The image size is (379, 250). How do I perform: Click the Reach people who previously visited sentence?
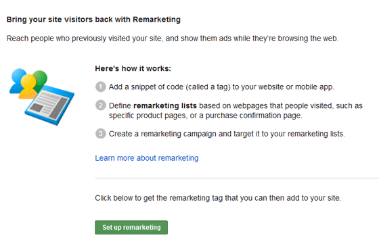point(173,39)
